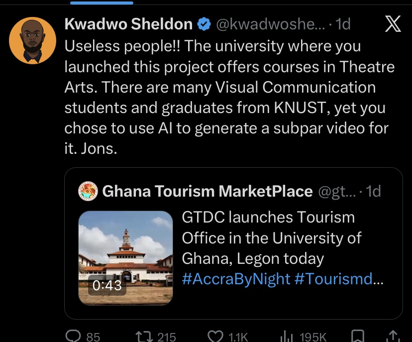Click the reply speech bubble icon
The height and width of the screenshot is (342, 412).
pyautogui.click(x=74, y=337)
